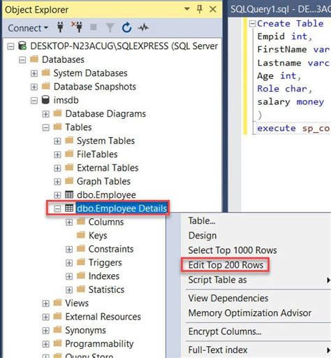Collapse the imsdb database node
This screenshot has width=331, height=358.
[34, 101]
